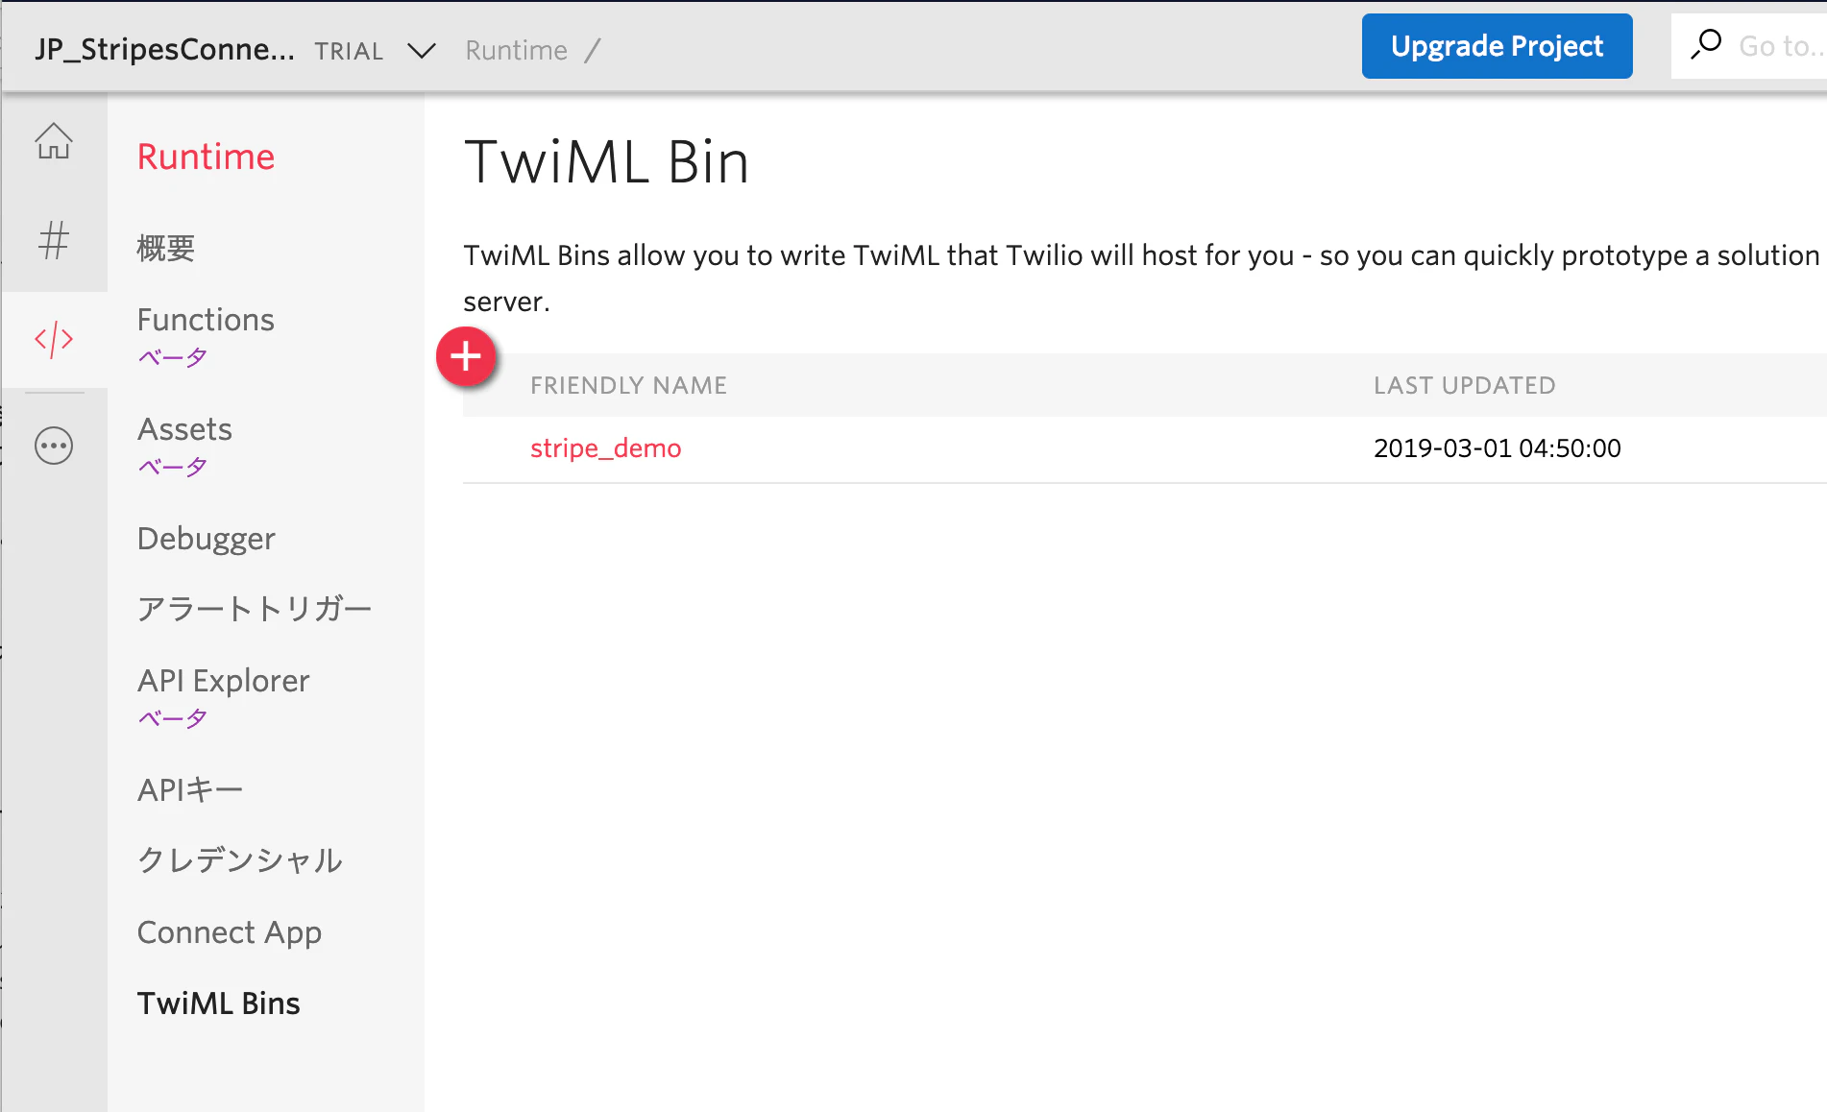Expand the project switcher chevron
The height and width of the screenshot is (1112, 1827).
[x=421, y=50]
